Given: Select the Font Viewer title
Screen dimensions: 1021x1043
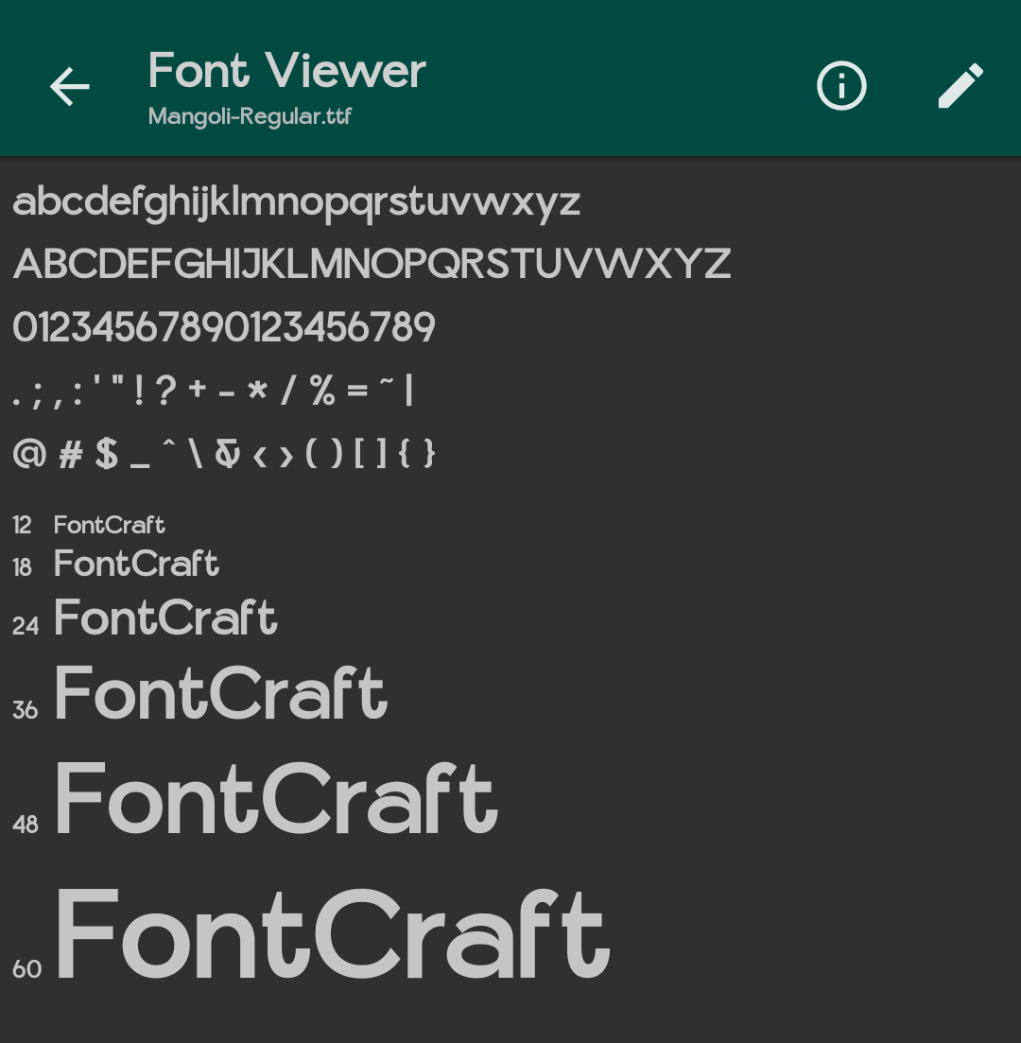Looking at the screenshot, I should [x=286, y=71].
